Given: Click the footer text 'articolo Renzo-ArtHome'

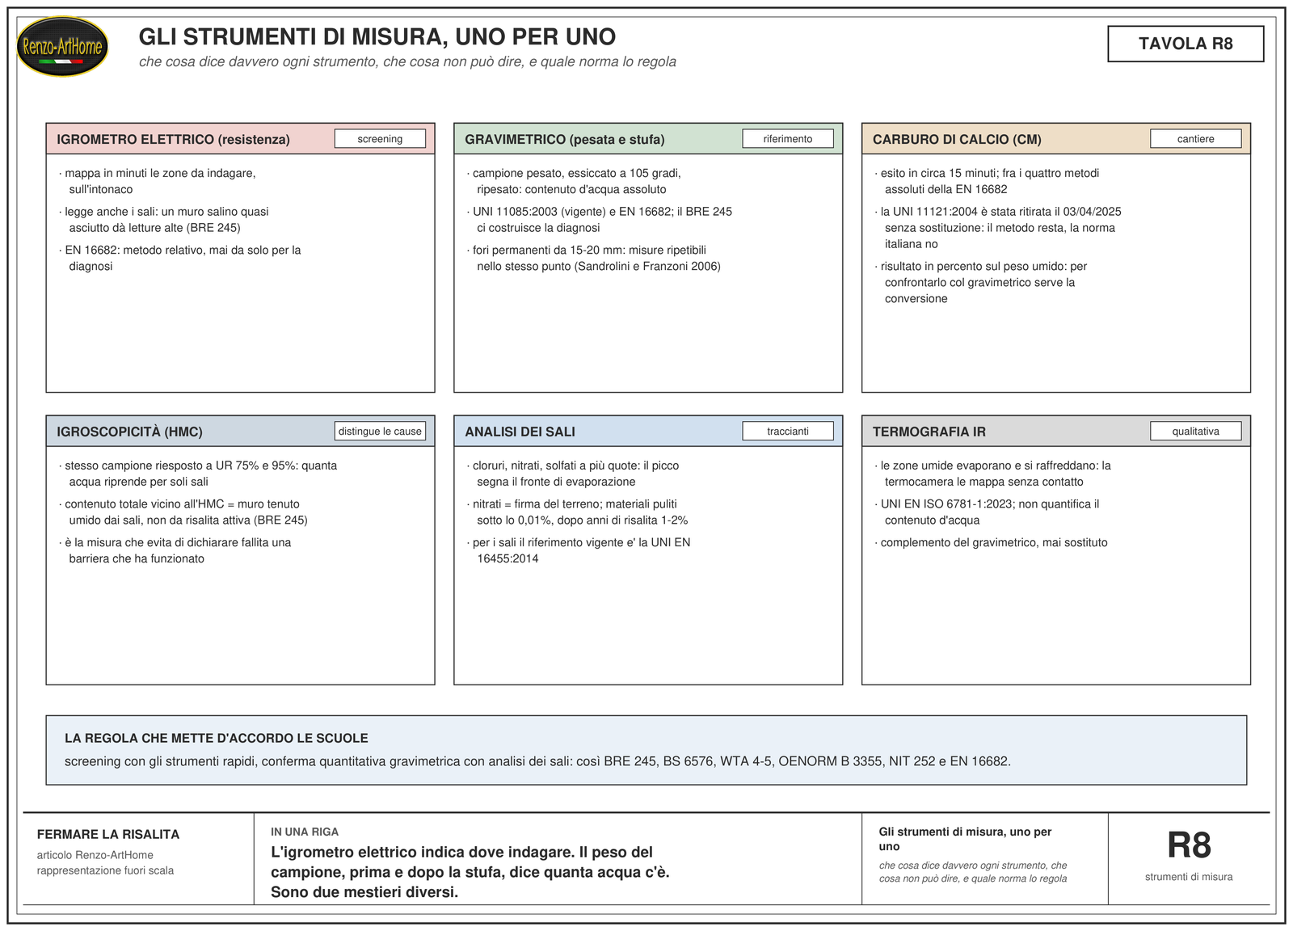Looking at the screenshot, I should (95, 855).
